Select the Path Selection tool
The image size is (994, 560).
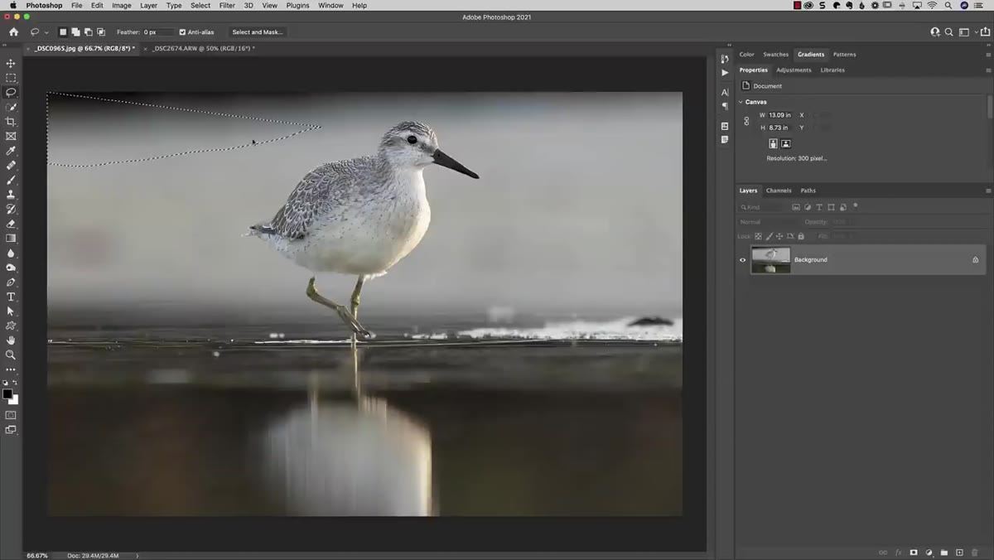11,311
